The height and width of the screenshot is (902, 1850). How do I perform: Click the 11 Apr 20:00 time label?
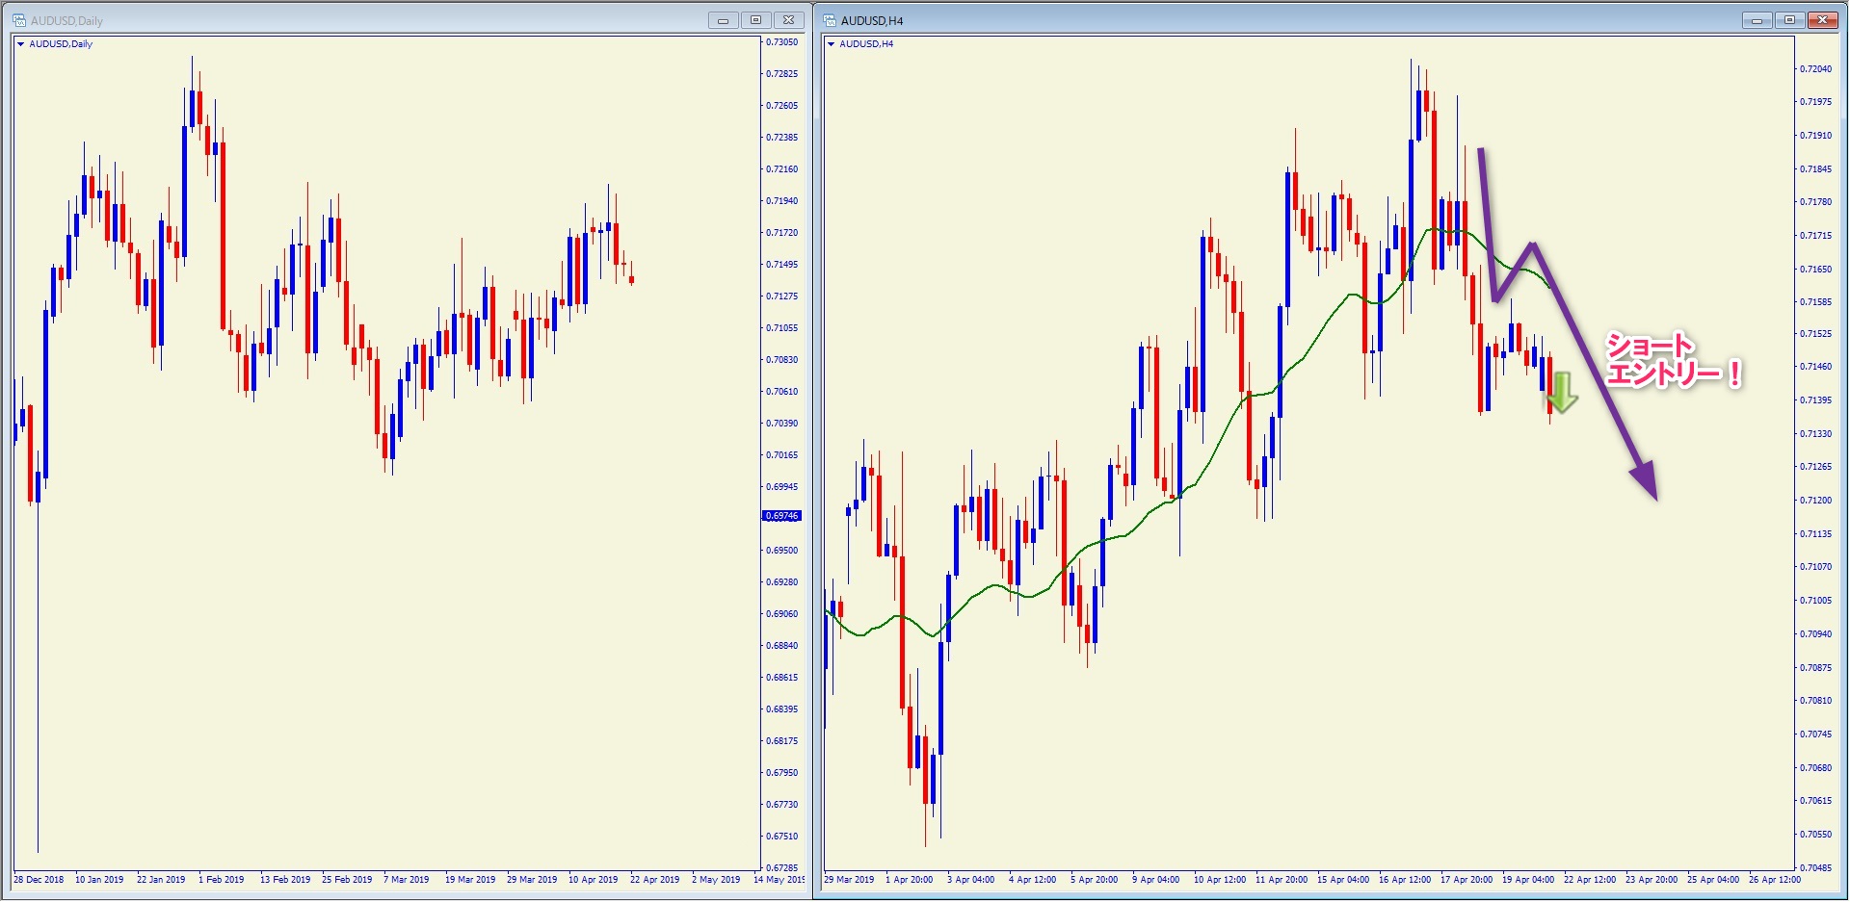point(1282,880)
